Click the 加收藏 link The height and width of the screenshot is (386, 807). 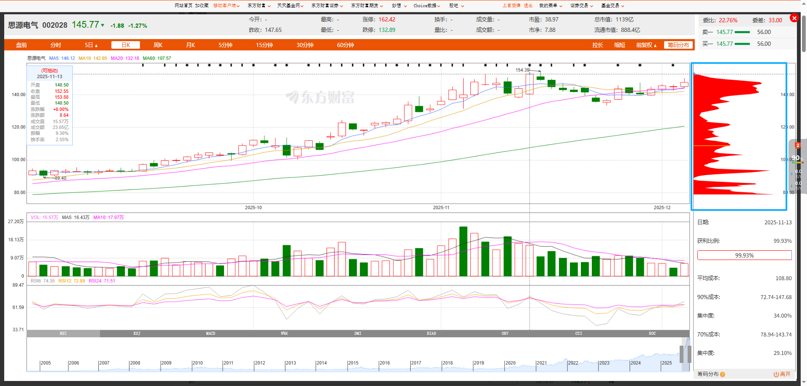tap(202, 5)
